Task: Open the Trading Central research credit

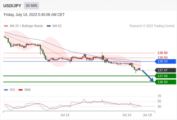Action: (152, 26)
